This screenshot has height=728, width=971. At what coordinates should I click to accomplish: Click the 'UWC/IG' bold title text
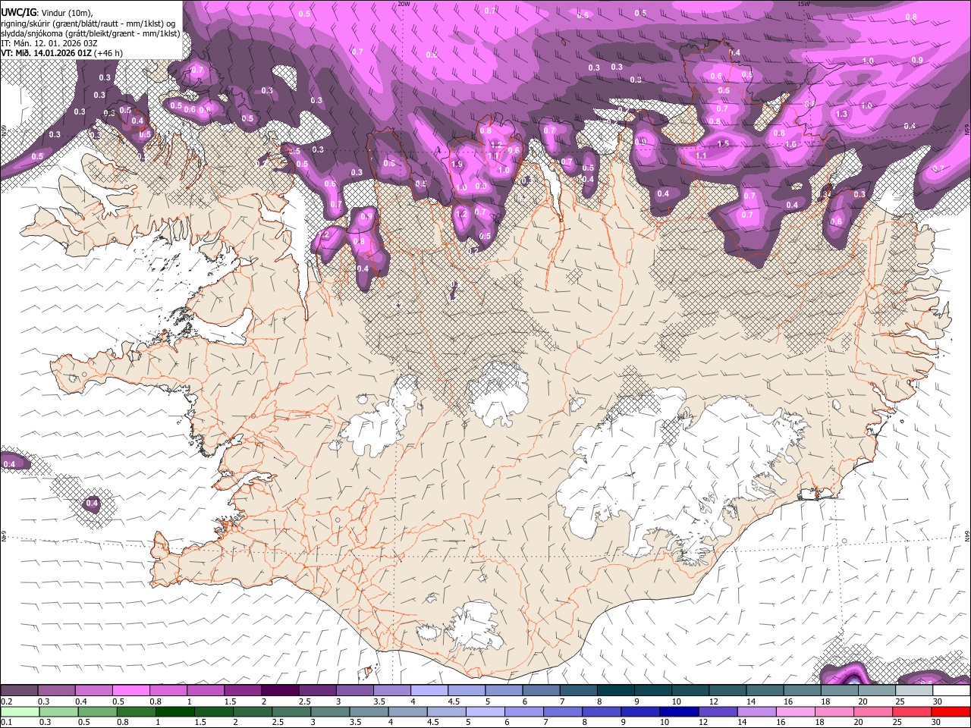(x=17, y=12)
